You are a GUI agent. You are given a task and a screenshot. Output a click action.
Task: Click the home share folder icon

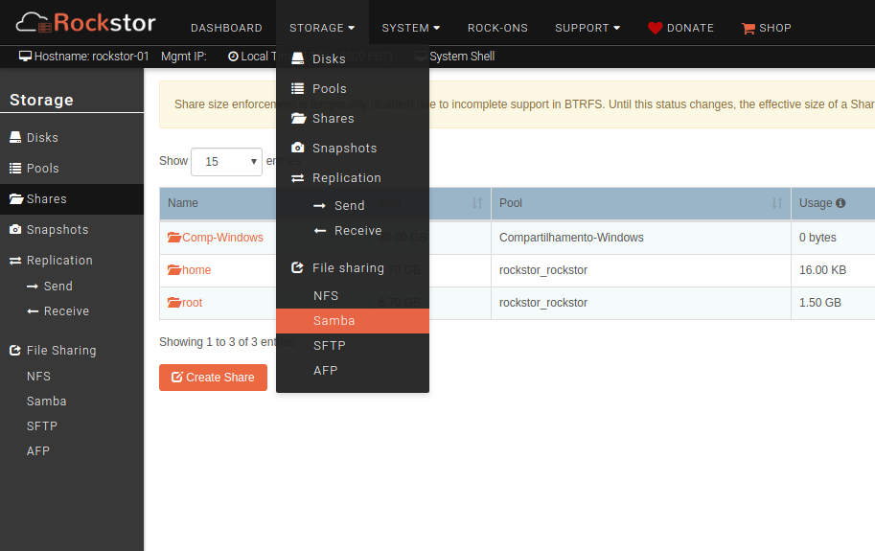click(x=174, y=270)
